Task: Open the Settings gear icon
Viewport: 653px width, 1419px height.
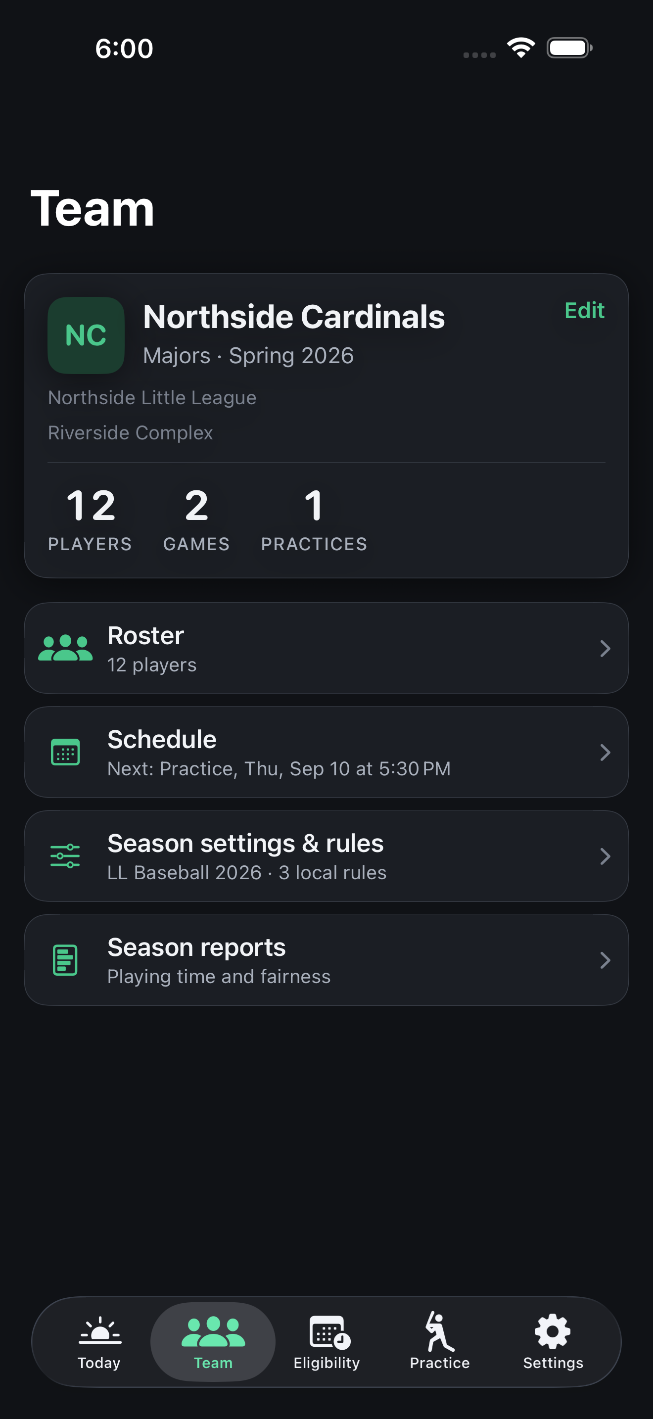Action: point(553,1332)
